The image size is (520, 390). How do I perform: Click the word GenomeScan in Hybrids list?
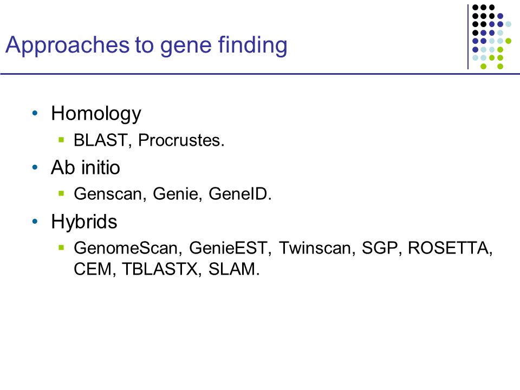(128, 248)
